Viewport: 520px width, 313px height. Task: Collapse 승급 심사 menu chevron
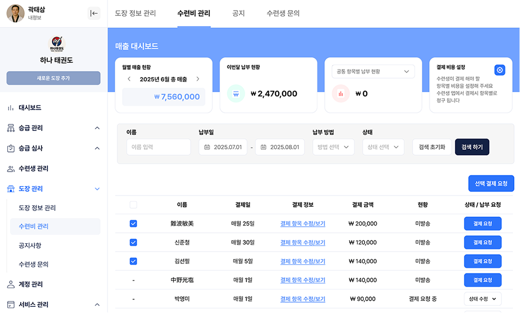[97, 148]
